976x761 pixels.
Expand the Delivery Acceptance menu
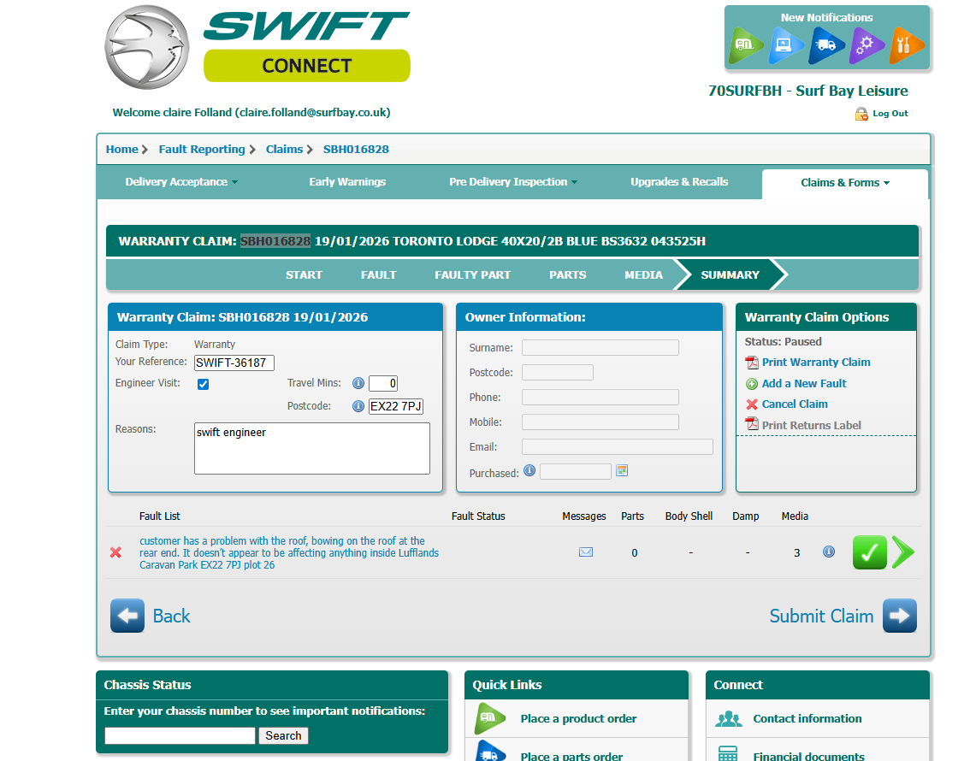tap(181, 181)
